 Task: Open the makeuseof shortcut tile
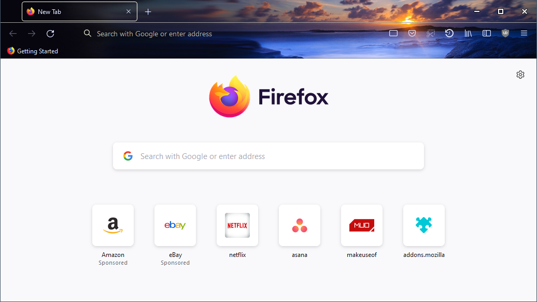[362, 226]
